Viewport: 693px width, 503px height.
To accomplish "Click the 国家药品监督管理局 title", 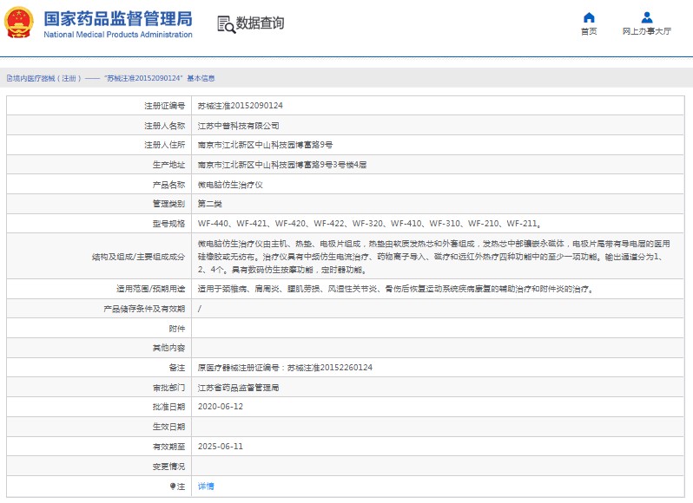I will point(117,19).
